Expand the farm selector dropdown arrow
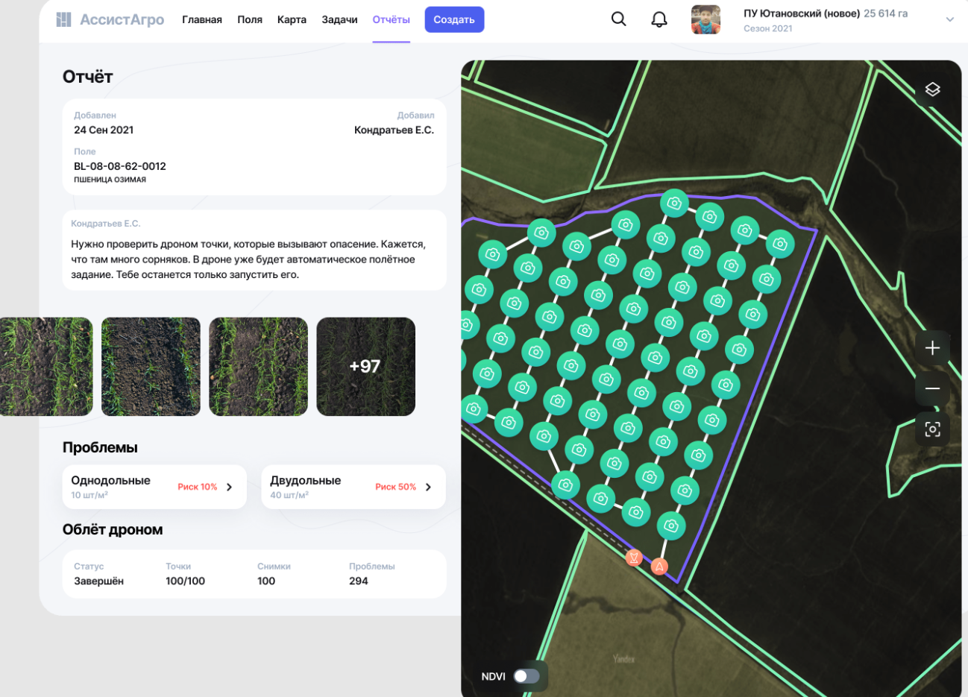968x697 pixels. tap(949, 20)
